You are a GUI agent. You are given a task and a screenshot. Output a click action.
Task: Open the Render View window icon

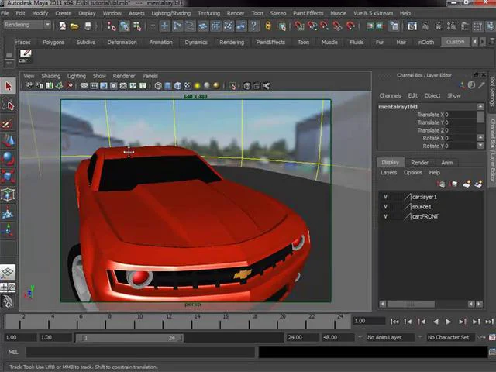pos(412,26)
